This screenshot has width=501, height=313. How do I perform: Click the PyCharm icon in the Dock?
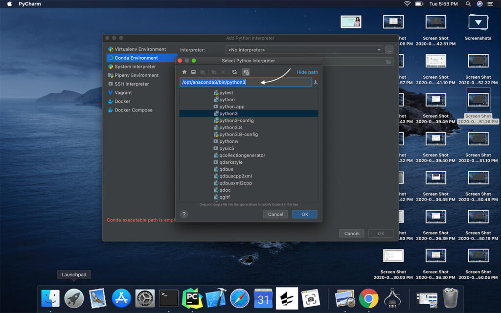pos(192,299)
